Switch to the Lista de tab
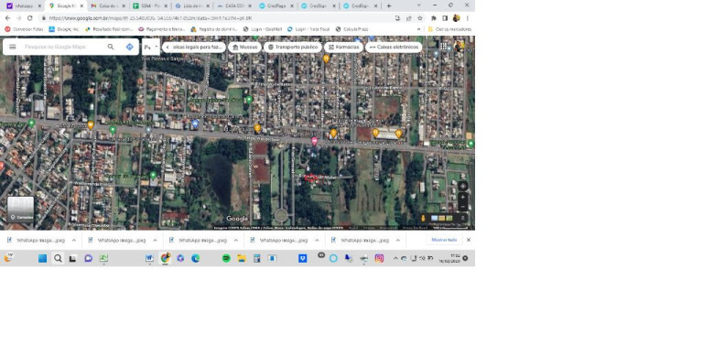 pos(191,5)
